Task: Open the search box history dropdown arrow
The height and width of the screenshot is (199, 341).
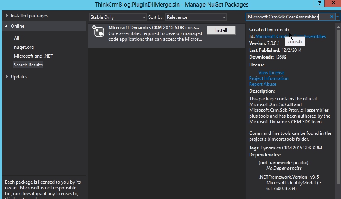Action: (338, 17)
